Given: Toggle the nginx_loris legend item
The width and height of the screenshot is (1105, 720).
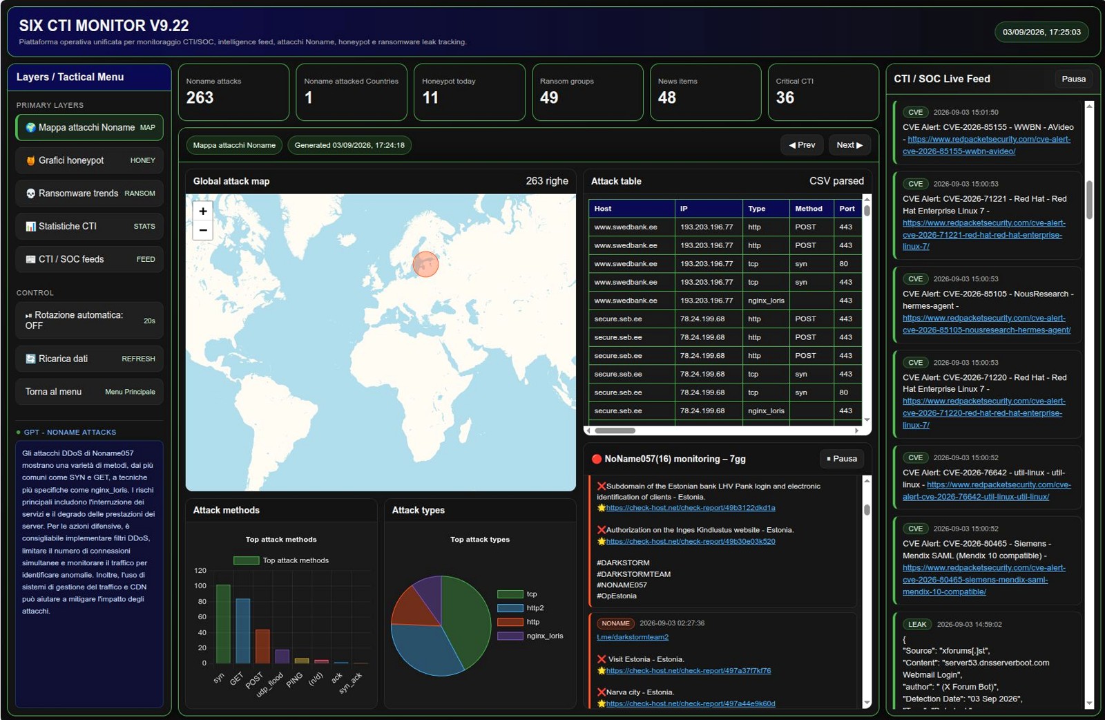Looking at the screenshot, I should (530, 636).
